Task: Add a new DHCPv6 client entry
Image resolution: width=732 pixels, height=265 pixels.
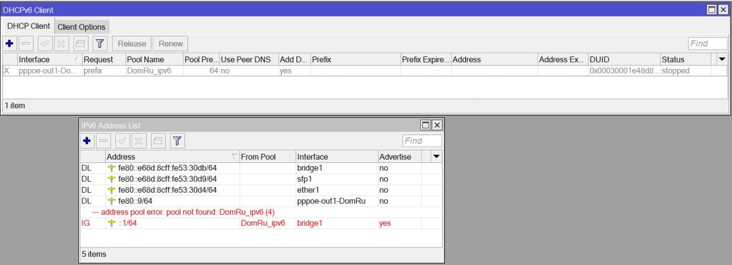Action: pos(9,43)
